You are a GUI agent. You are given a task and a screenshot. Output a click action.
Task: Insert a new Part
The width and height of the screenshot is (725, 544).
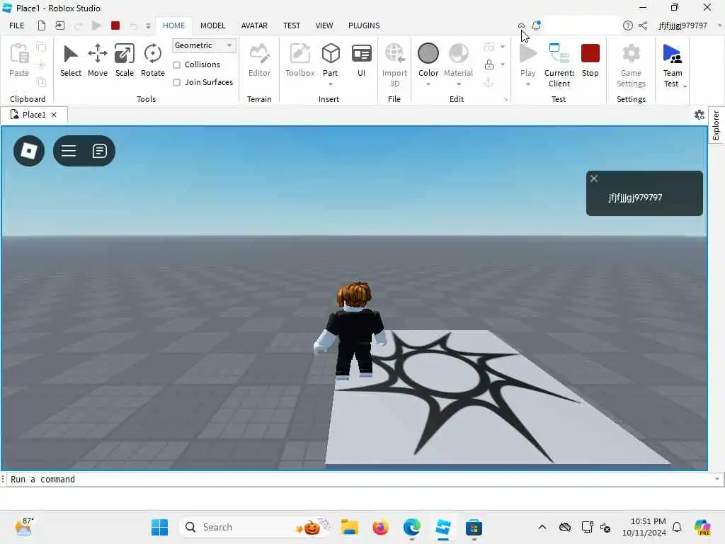331,59
